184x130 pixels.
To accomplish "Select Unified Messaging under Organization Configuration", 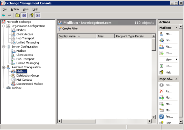I will (x=28, y=42).
